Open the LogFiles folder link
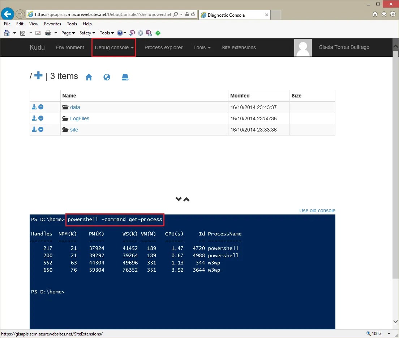 [80, 118]
